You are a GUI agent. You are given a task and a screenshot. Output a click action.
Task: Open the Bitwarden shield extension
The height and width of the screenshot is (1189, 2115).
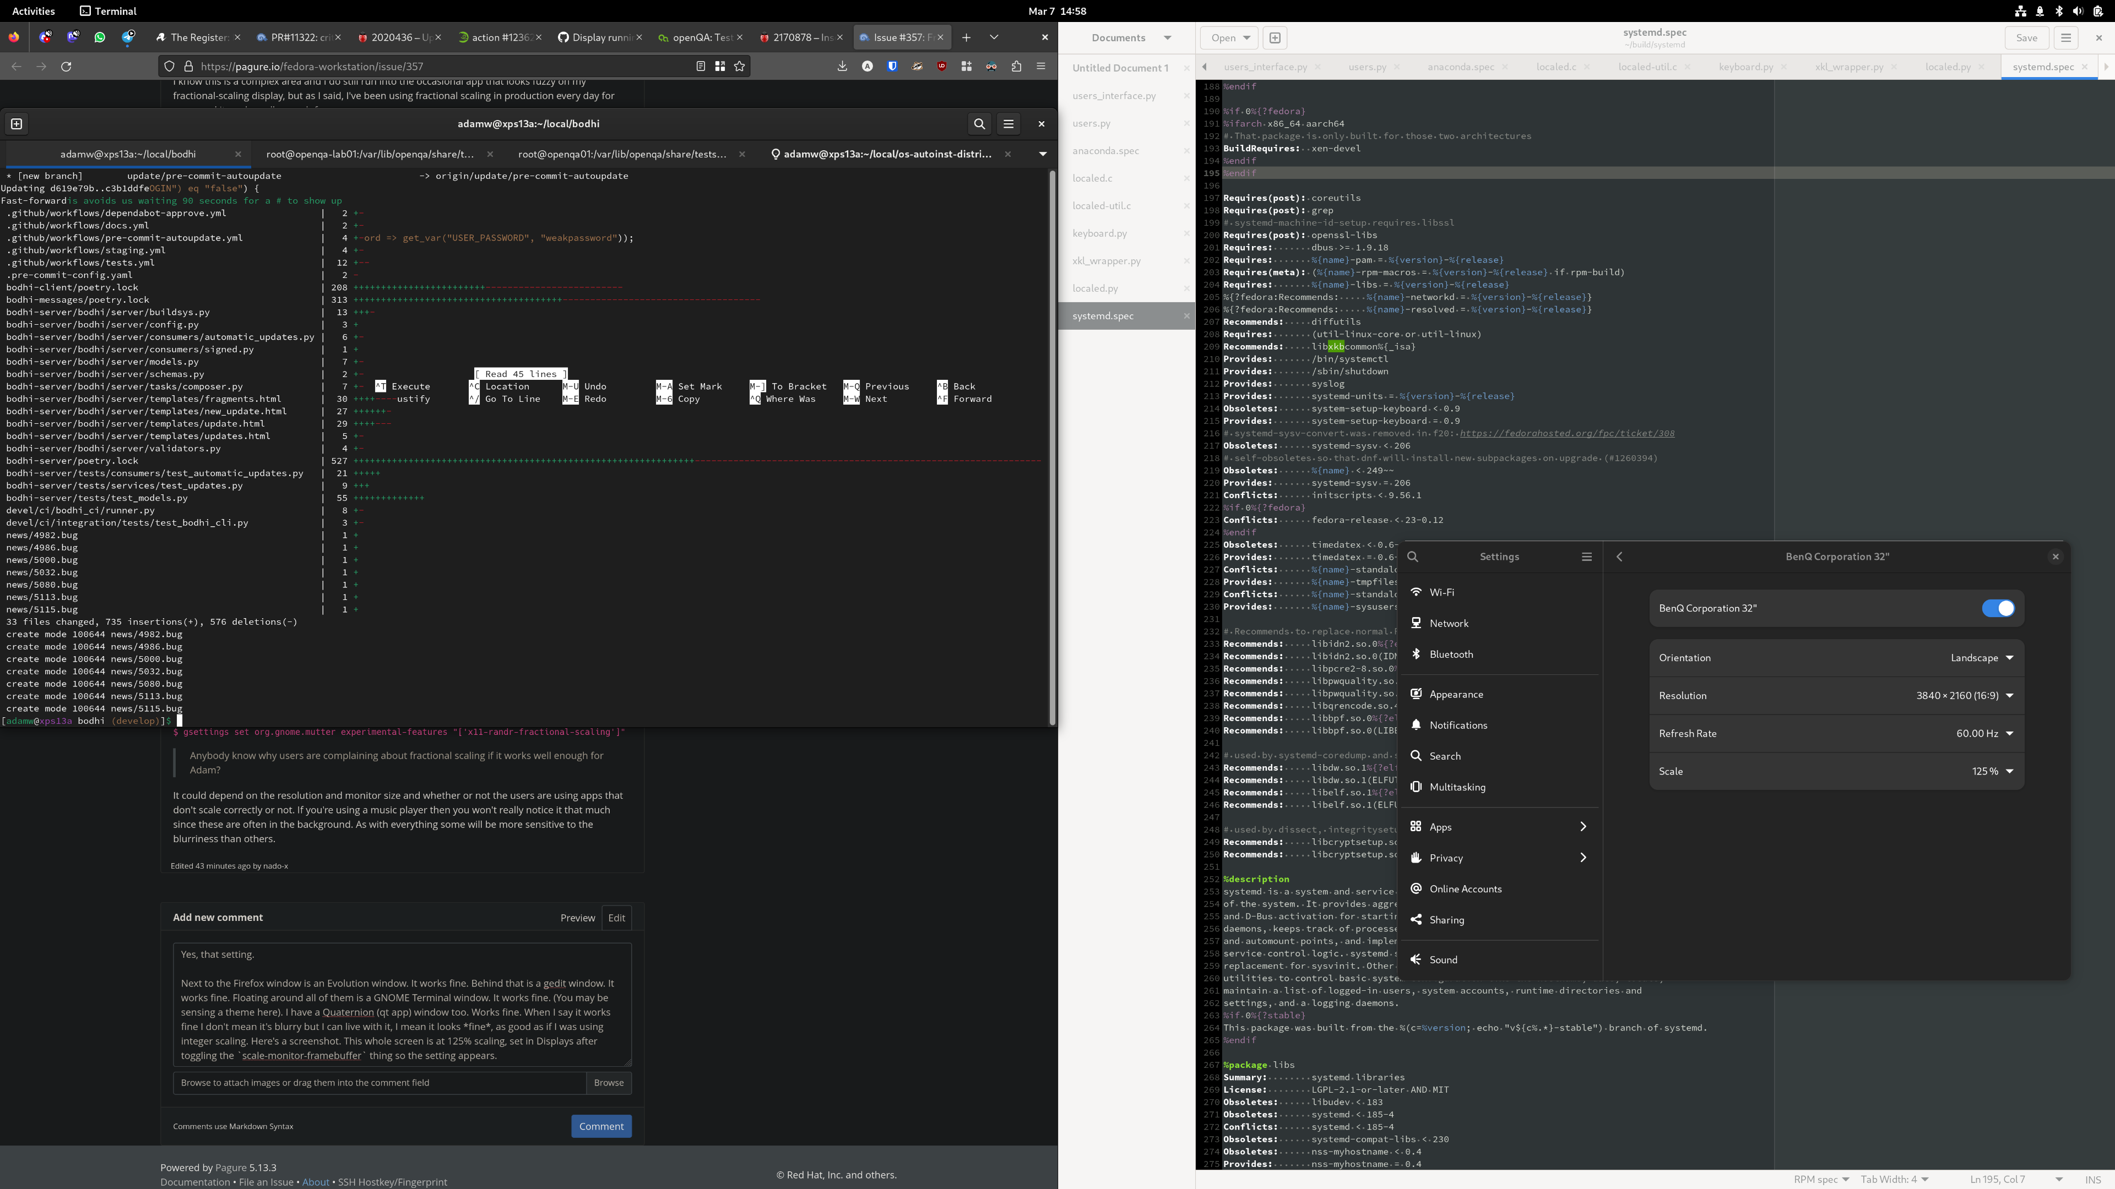point(892,67)
